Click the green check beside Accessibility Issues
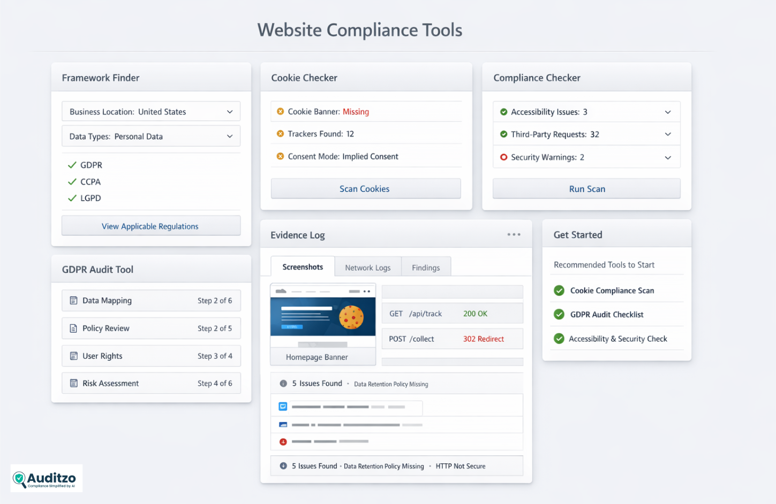Viewport: 776px width, 504px height. pyautogui.click(x=504, y=112)
